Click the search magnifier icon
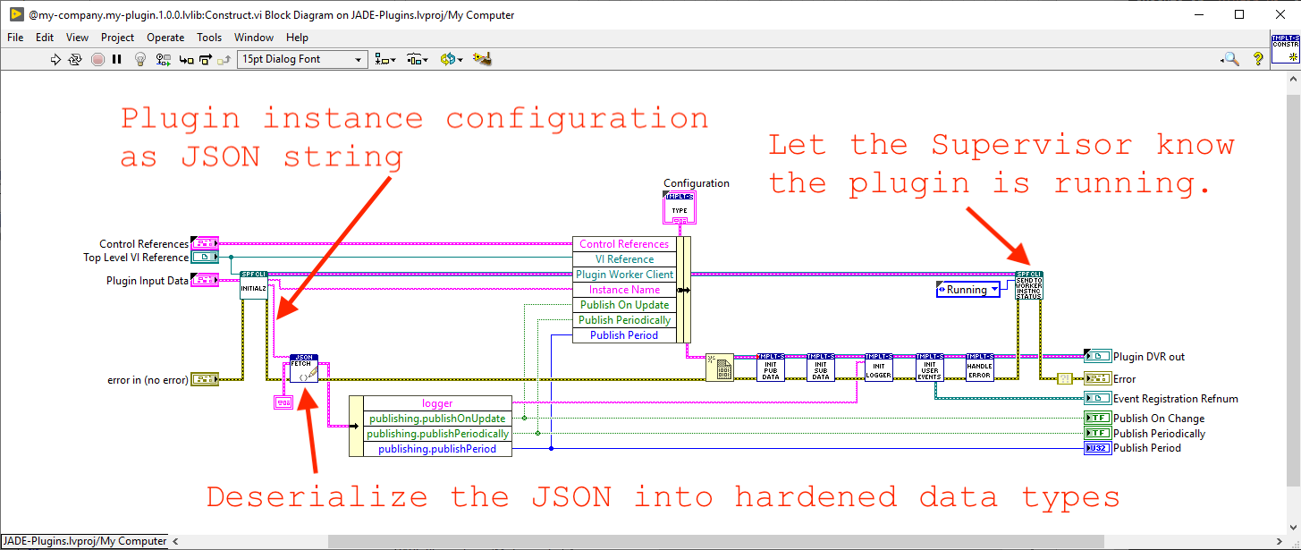 pyautogui.click(x=1229, y=59)
